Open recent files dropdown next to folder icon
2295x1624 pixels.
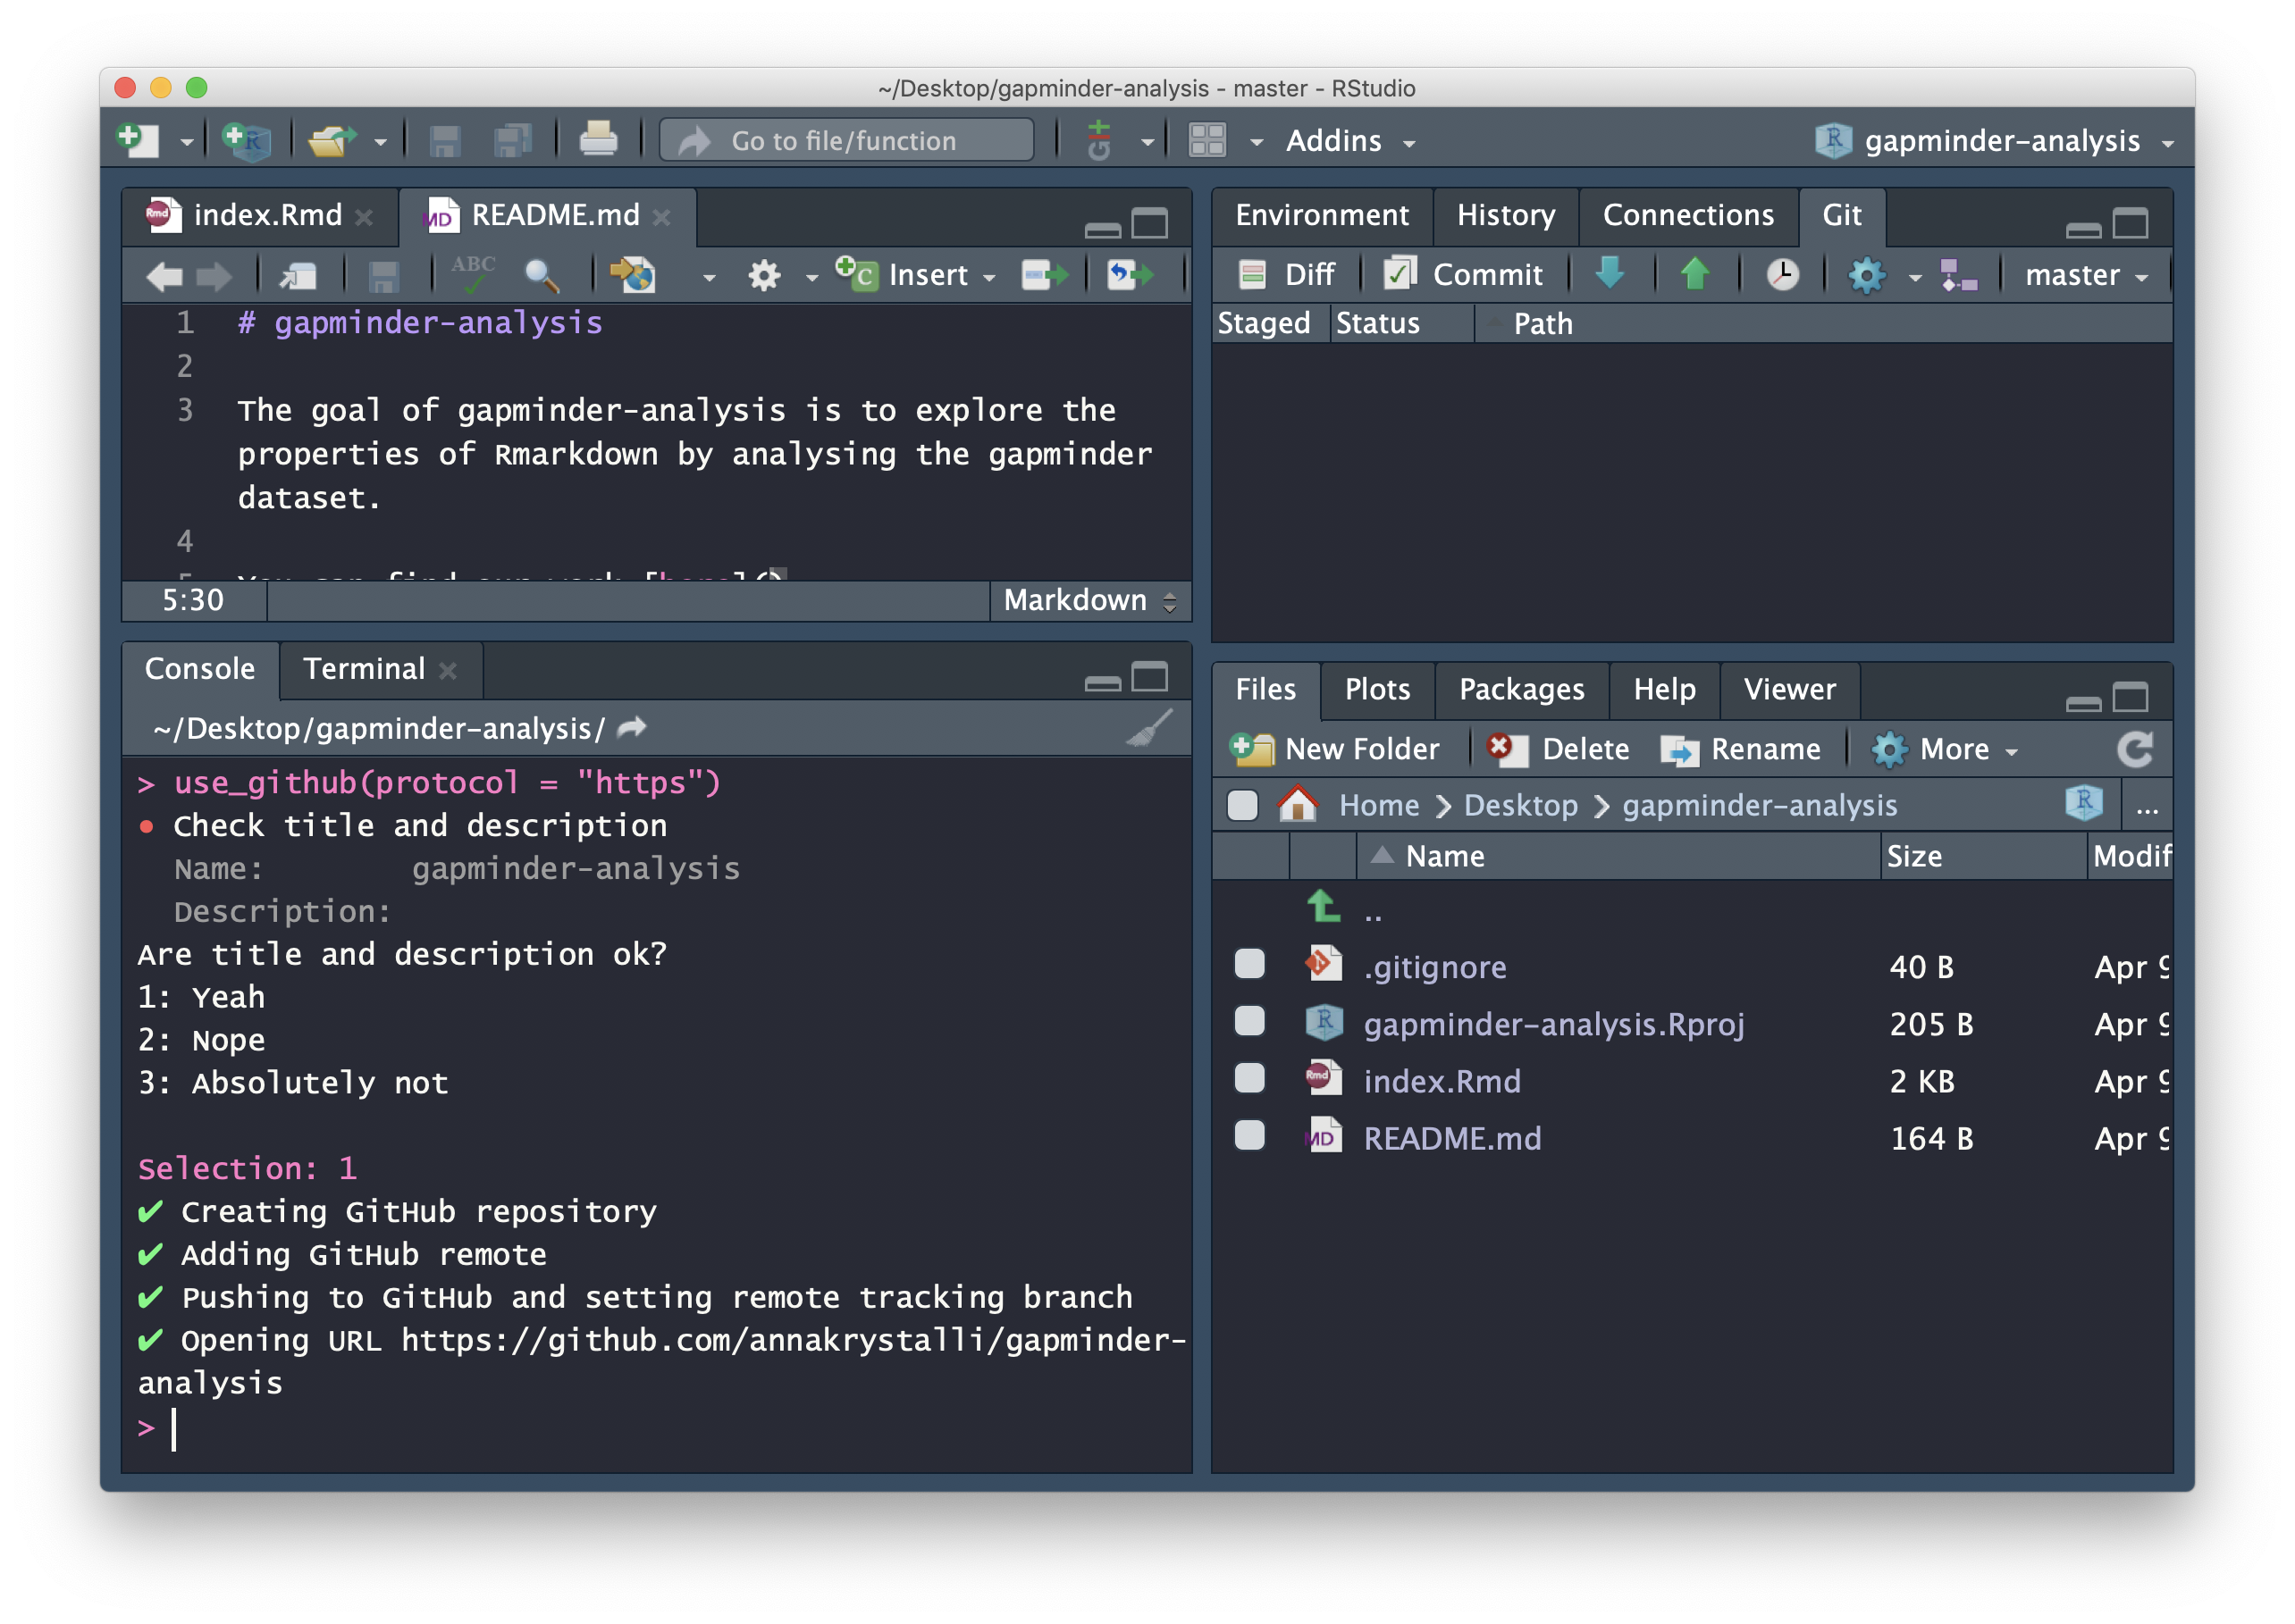380,142
